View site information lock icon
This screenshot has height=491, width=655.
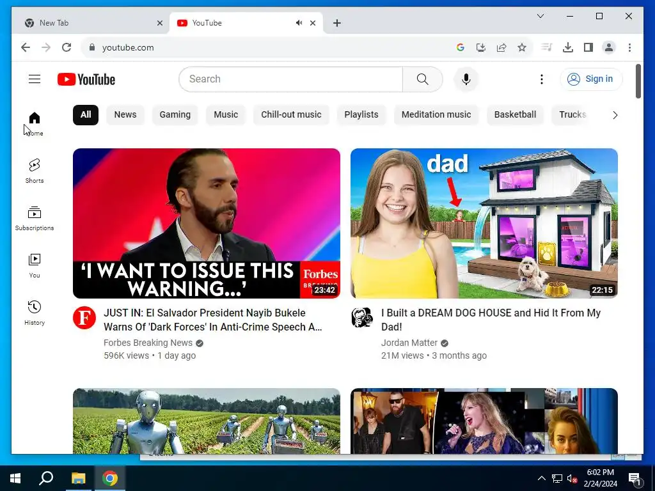coord(92,47)
